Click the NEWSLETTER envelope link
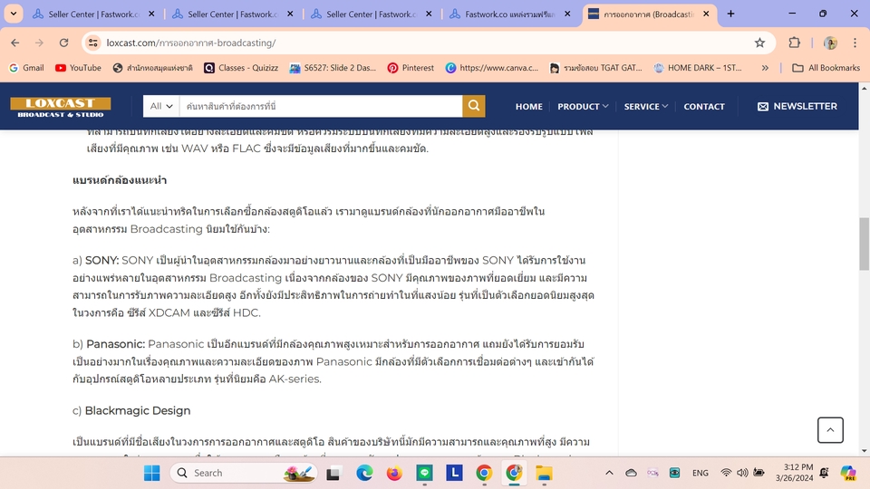The height and width of the screenshot is (489, 870). coord(797,107)
